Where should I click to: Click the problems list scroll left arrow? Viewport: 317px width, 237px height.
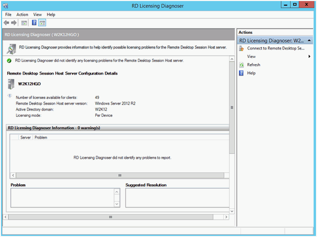pyautogui.click(x=13, y=175)
